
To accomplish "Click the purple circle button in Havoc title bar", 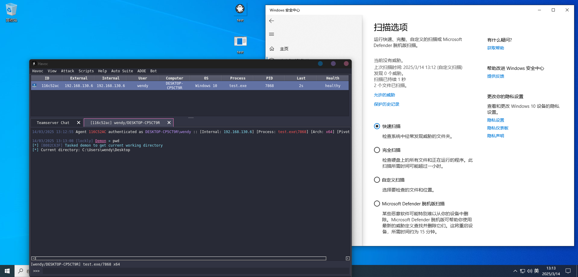I will coord(333,64).
